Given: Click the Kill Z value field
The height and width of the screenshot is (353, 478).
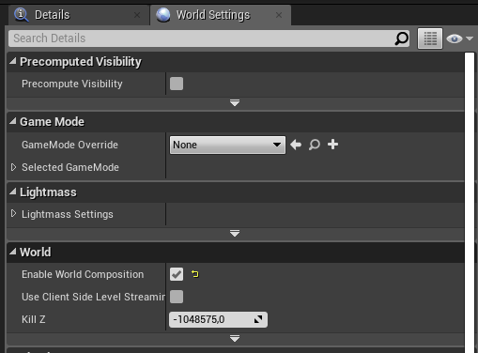Looking at the screenshot, I should tap(218, 319).
